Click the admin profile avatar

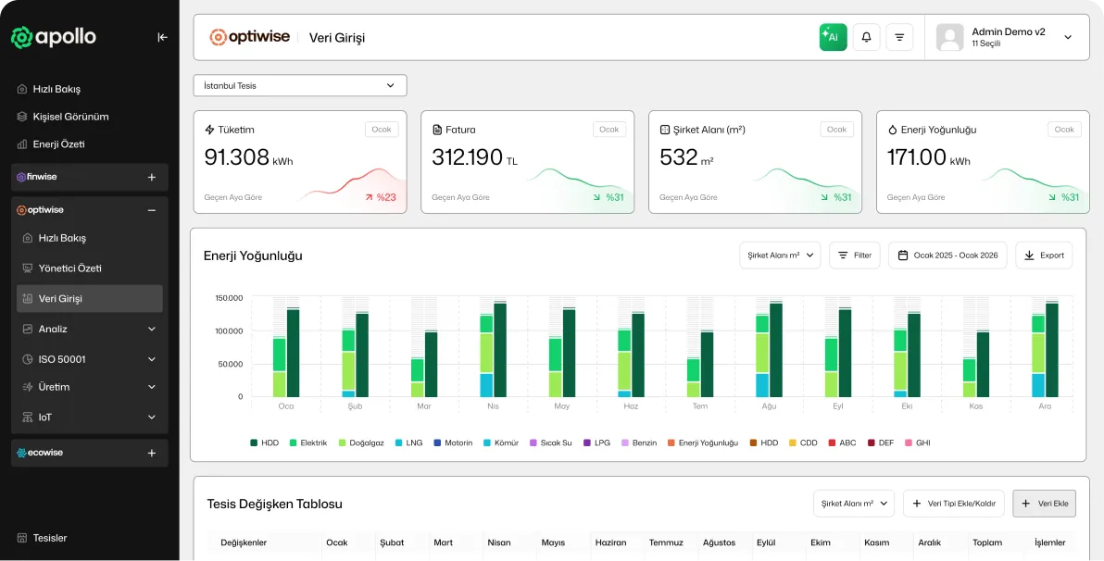pyautogui.click(x=949, y=37)
